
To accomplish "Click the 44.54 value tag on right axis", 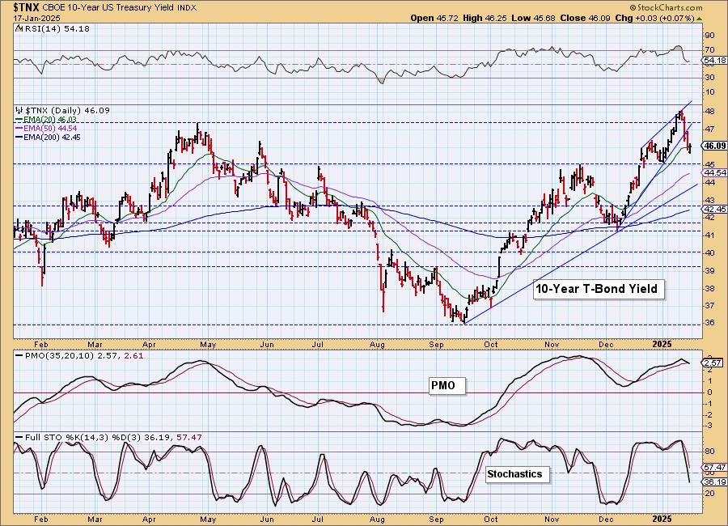I will (x=715, y=173).
